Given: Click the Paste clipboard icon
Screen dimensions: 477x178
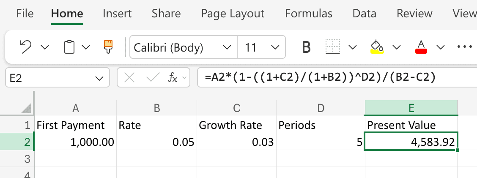Looking at the screenshot, I should [x=69, y=47].
